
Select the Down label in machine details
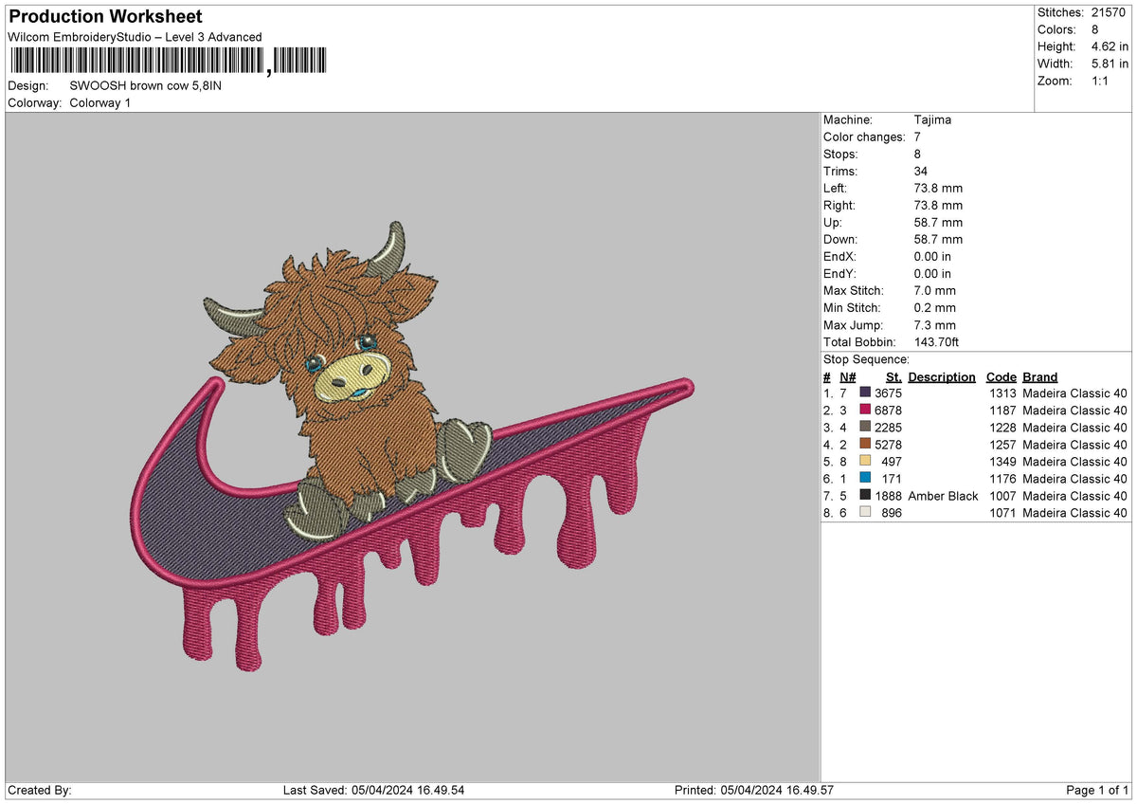[841, 240]
